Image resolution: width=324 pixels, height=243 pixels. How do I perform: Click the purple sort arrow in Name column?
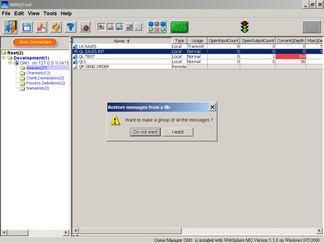(128, 41)
